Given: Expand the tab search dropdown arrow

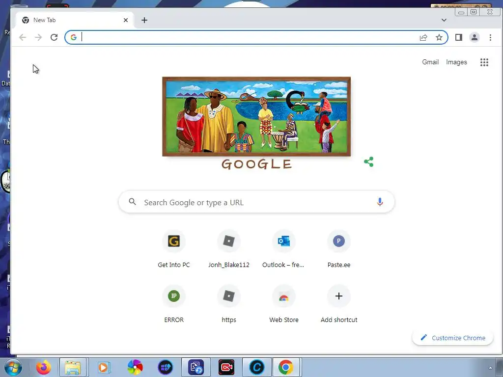Looking at the screenshot, I should 444,20.
